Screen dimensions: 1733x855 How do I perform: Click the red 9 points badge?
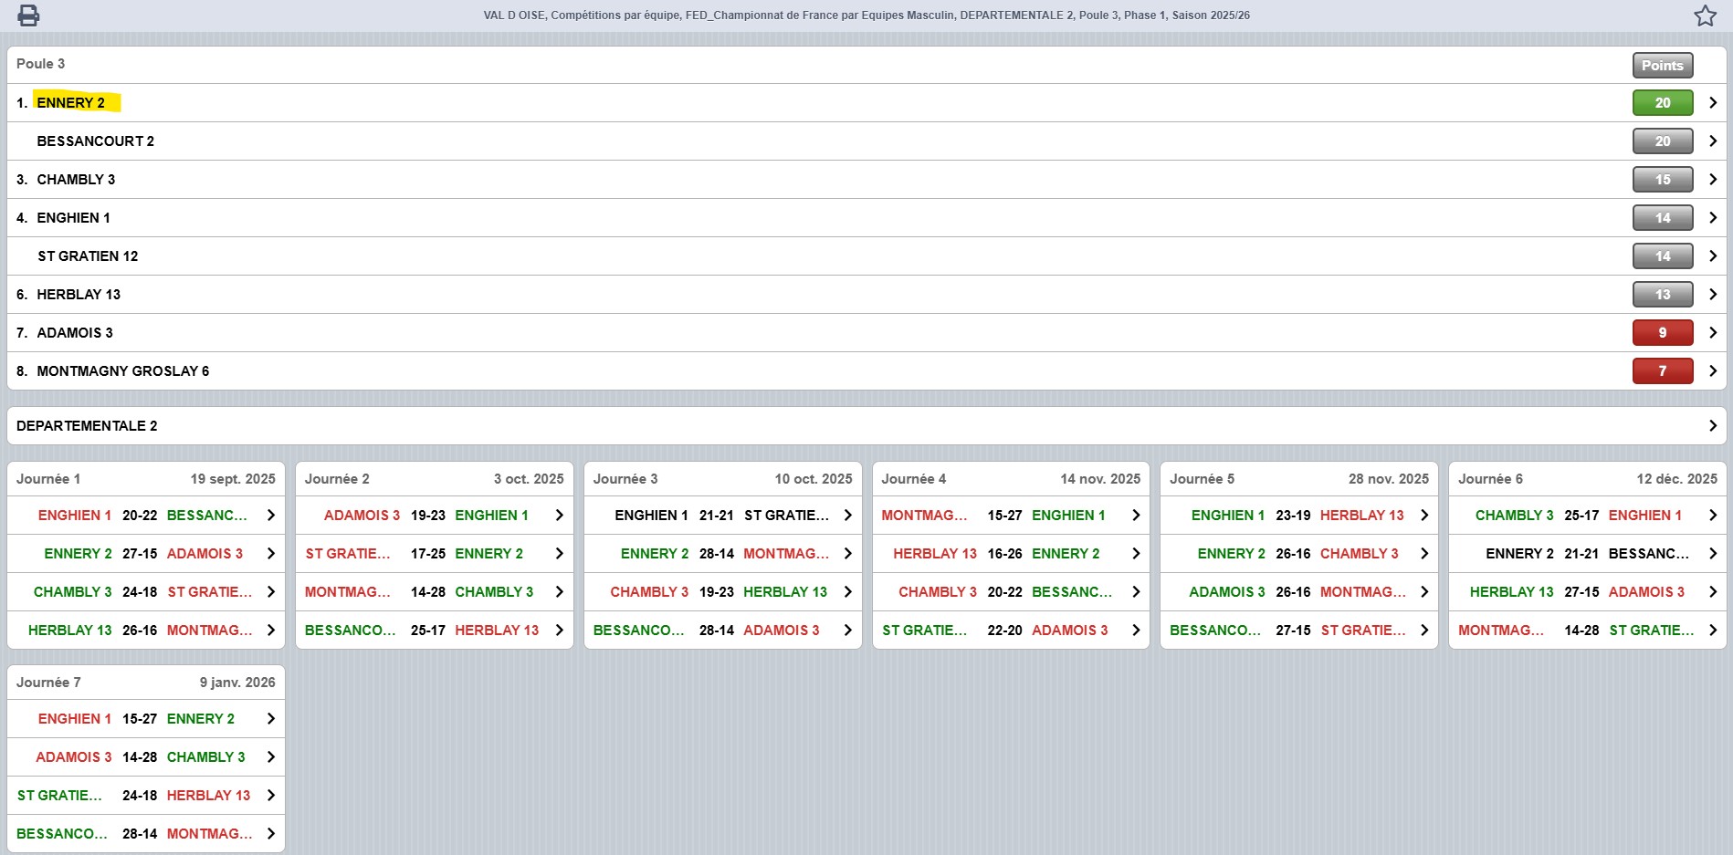pyautogui.click(x=1662, y=333)
